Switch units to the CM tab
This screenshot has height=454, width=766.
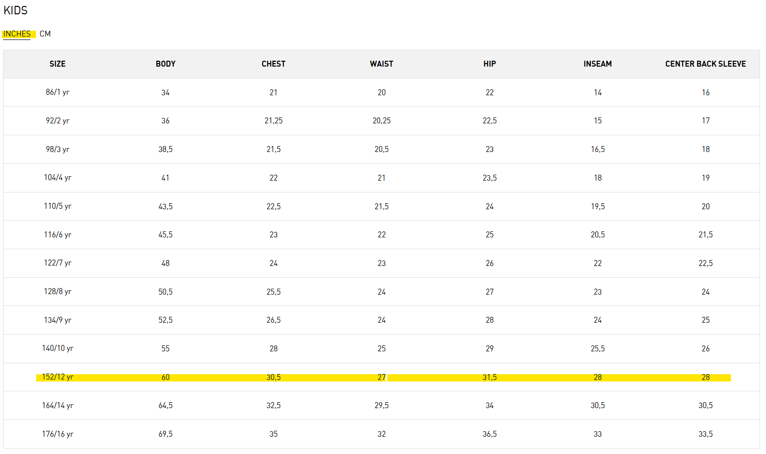(45, 34)
